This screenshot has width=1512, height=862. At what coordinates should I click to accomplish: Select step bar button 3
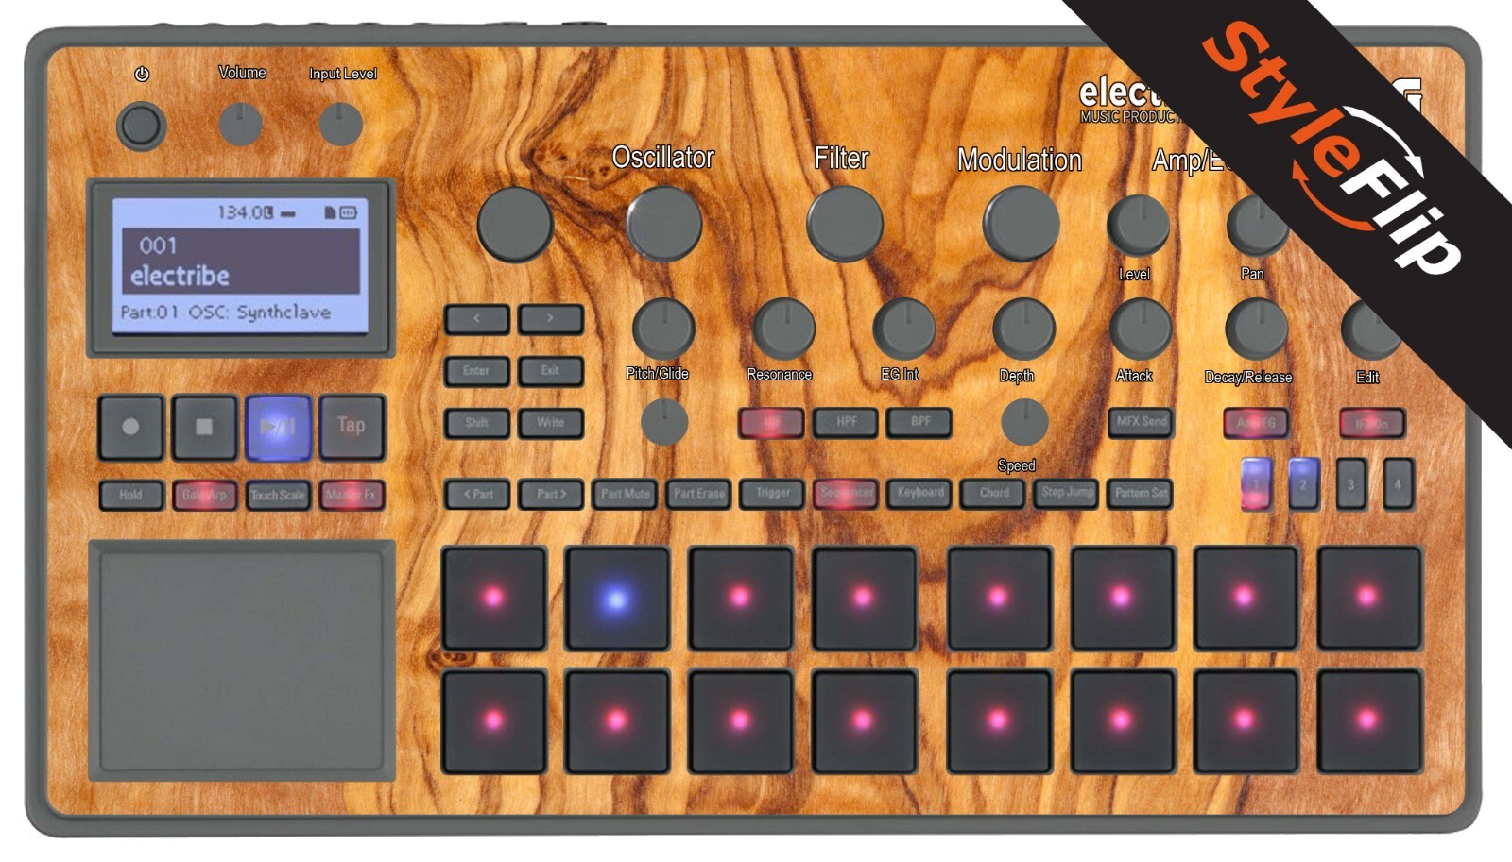click(x=1350, y=484)
